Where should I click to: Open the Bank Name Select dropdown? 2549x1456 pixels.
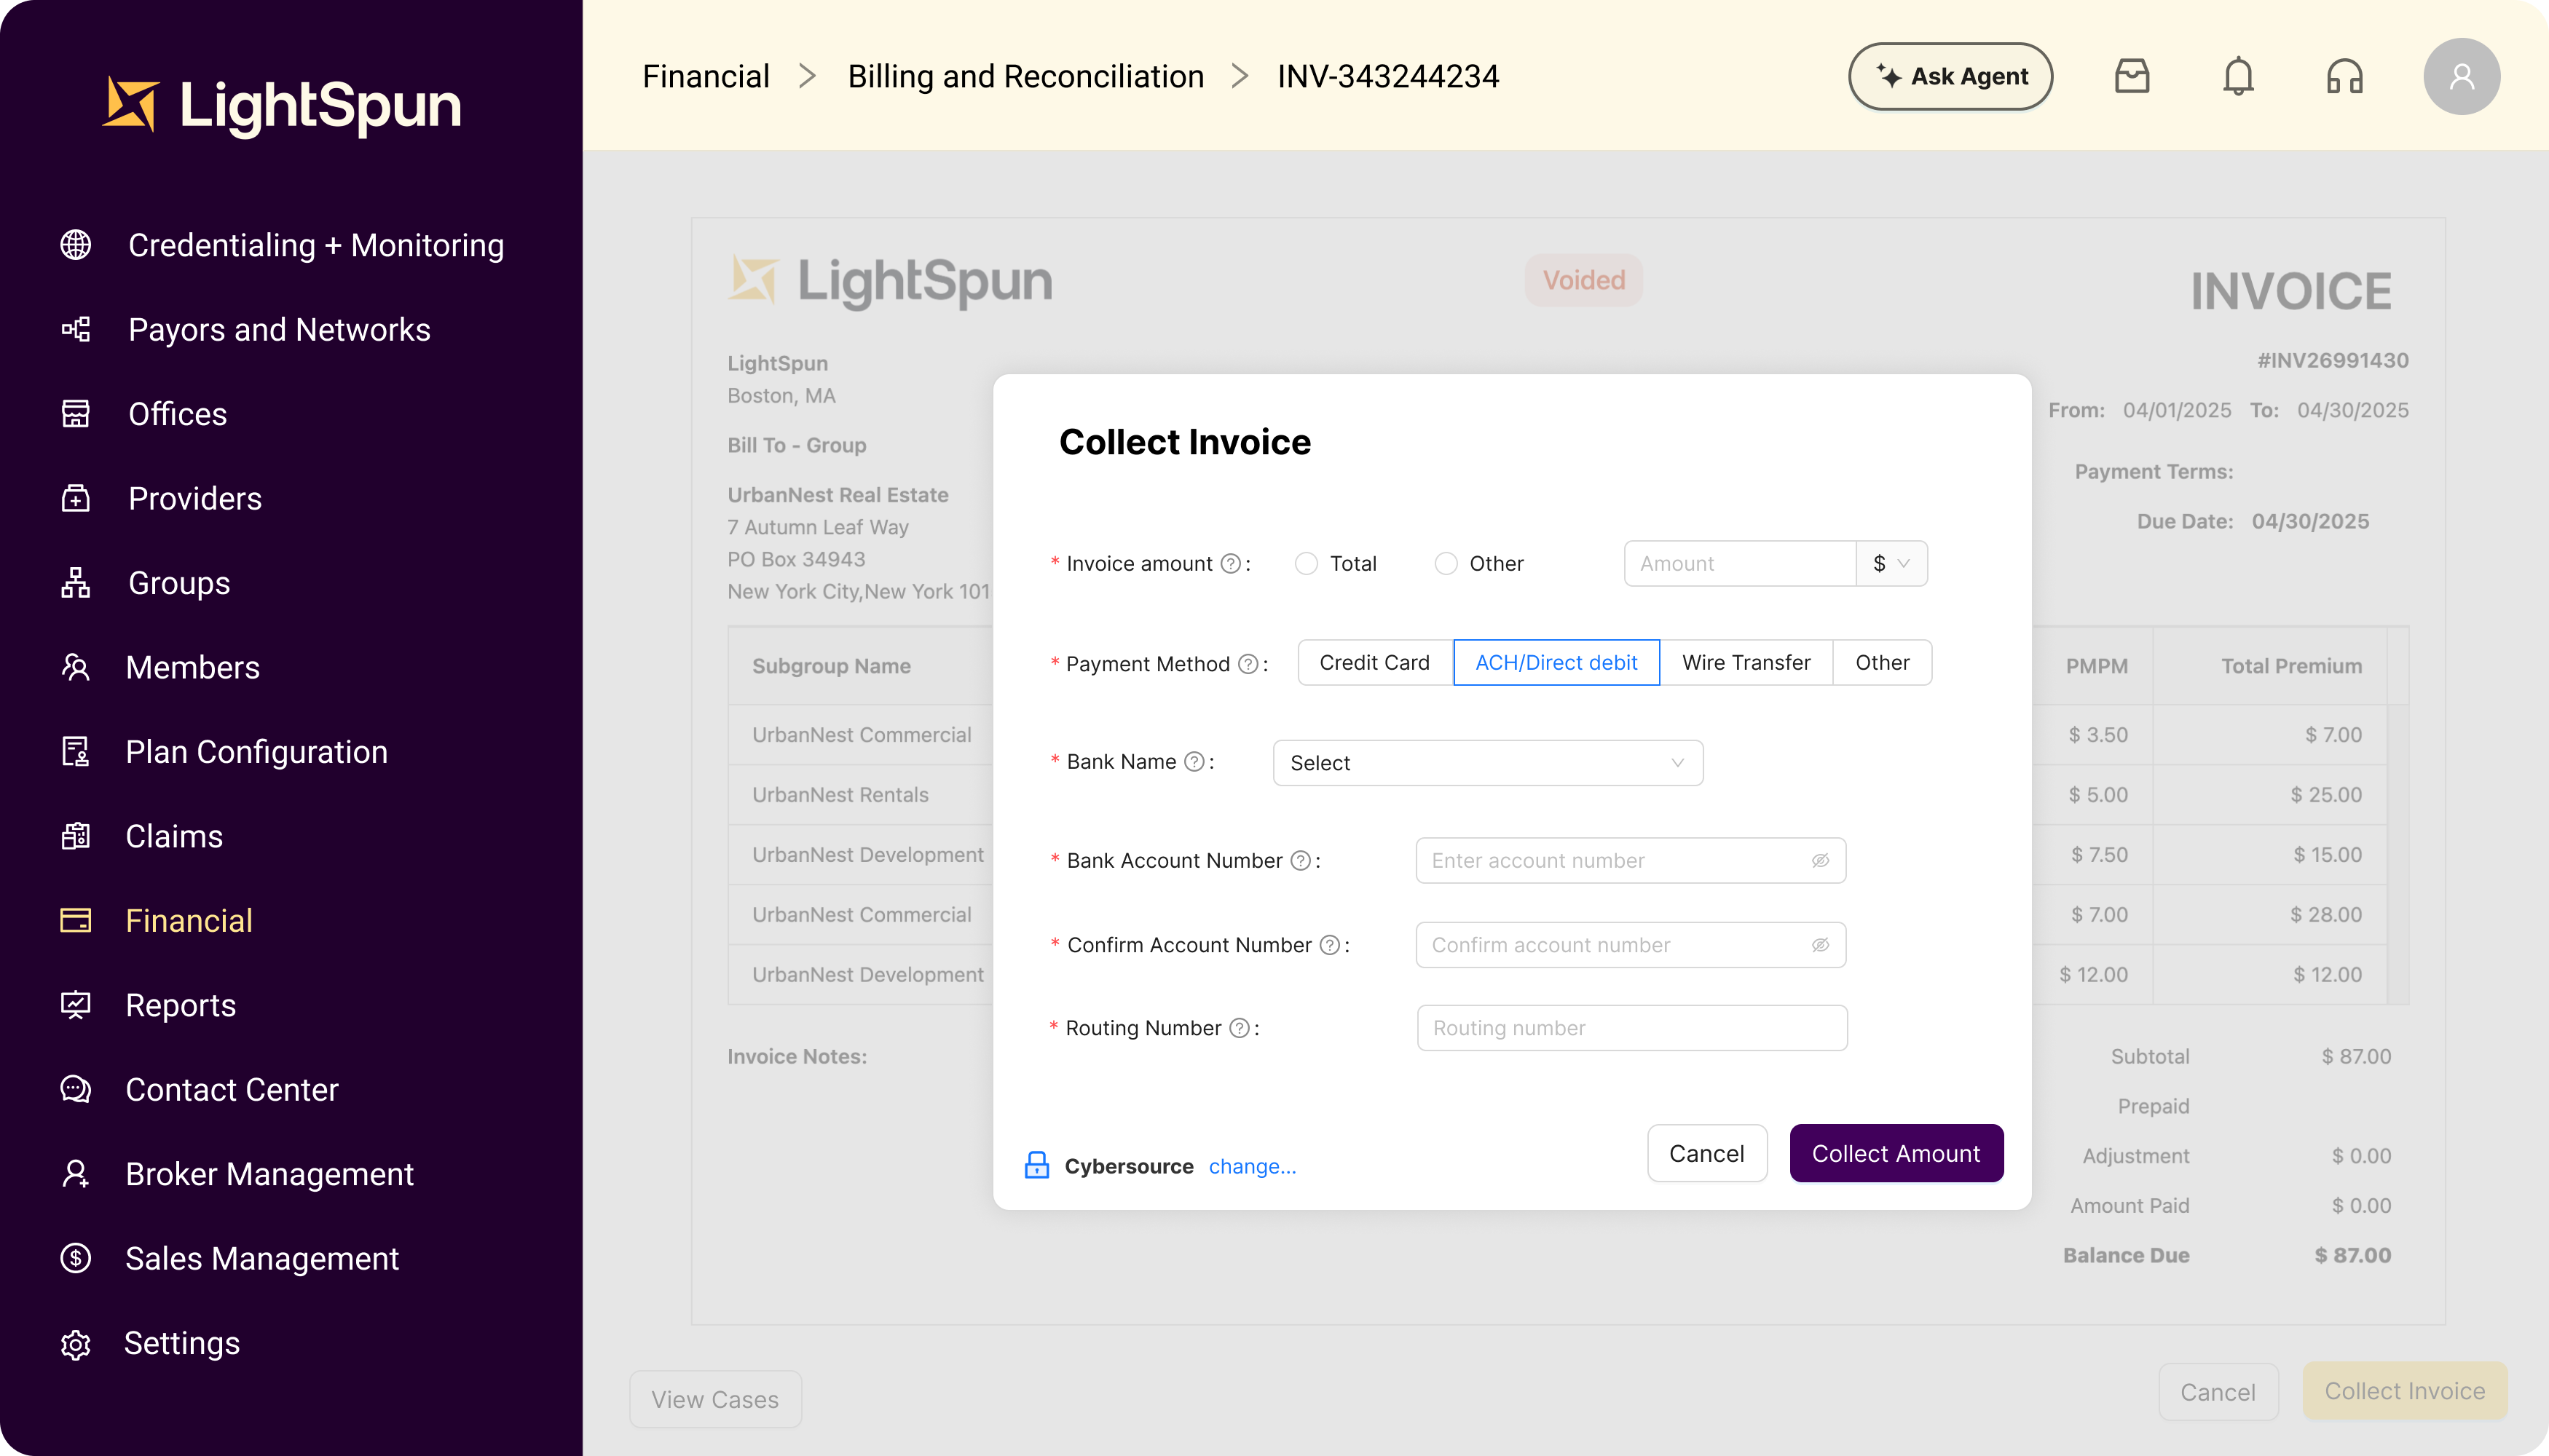pyautogui.click(x=1488, y=763)
